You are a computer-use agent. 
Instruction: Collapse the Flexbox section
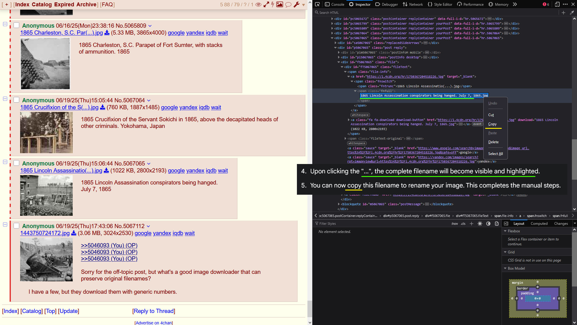[x=505, y=231]
